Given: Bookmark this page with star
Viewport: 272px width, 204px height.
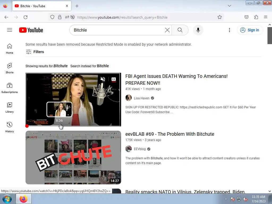Looking at the screenshot, I should pos(220,17).
